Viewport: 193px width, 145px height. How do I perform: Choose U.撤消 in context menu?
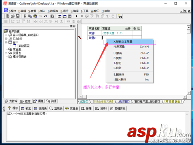click(130, 53)
